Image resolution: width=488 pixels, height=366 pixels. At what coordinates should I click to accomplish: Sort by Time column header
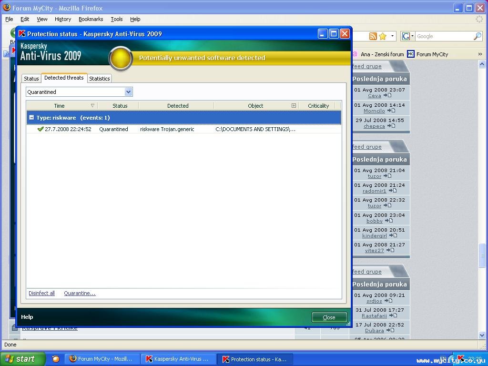coord(59,106)
